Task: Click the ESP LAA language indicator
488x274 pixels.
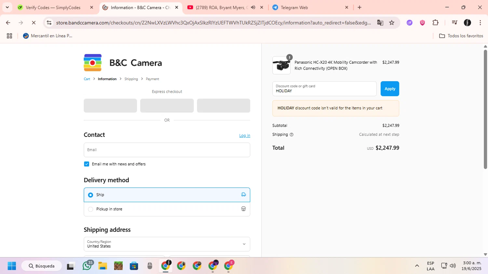Action: click(430, 266)
